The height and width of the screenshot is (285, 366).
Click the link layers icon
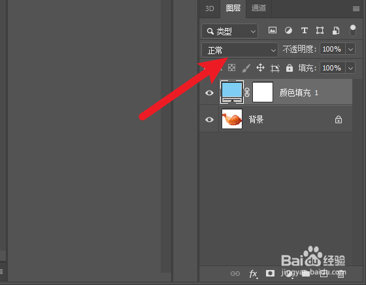point(235,273)
